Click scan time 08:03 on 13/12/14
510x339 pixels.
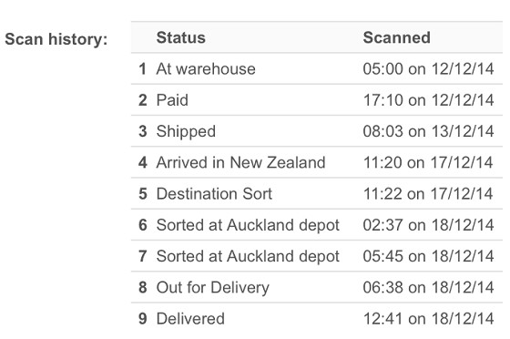tap(428, 131)
